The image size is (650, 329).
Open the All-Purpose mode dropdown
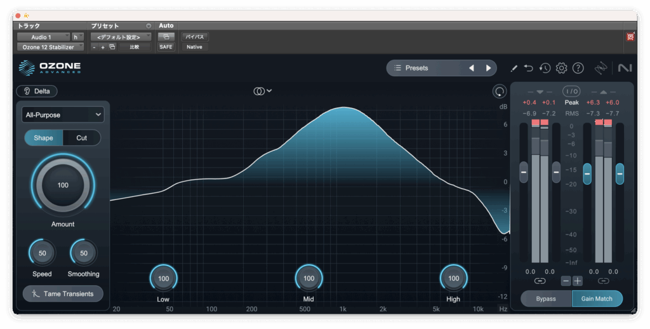click(63, 115)
